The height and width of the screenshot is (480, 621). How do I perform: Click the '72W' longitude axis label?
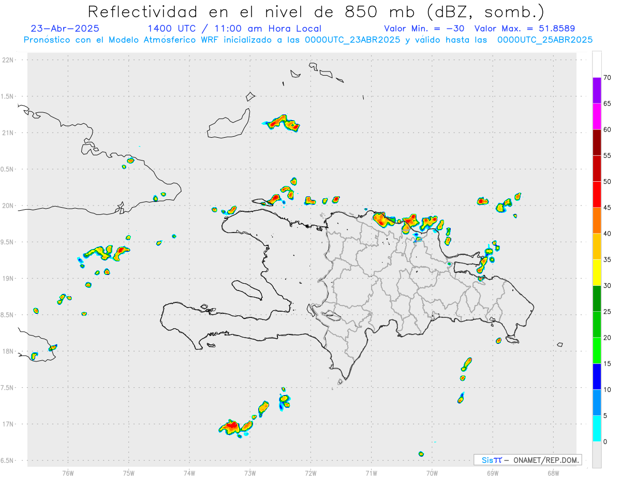[x=310, y=473]
